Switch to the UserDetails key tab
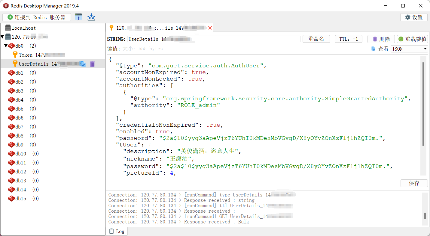430x236 pixels. point(160,28)
